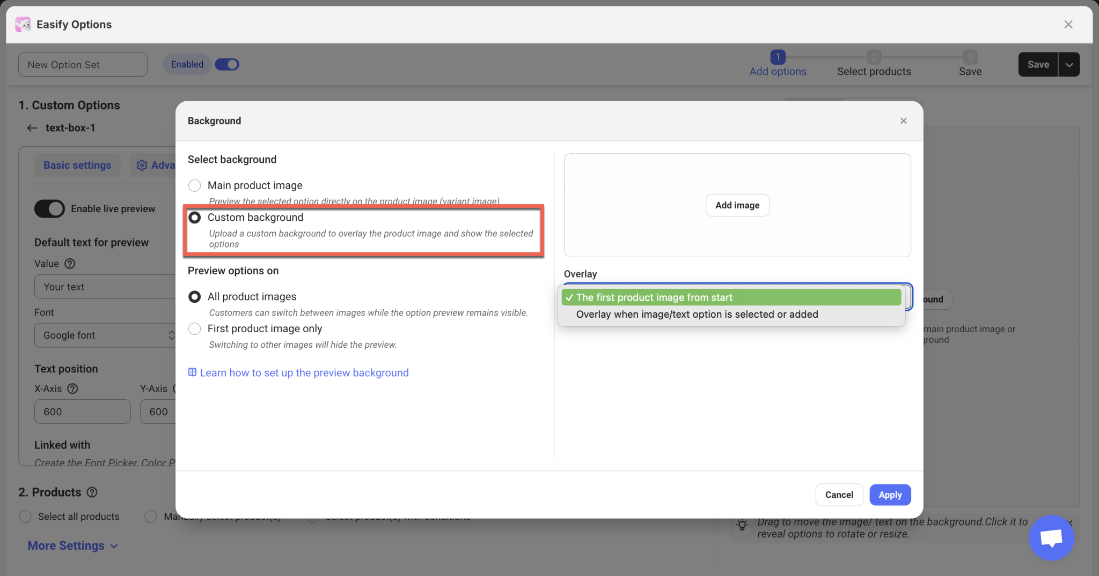Click the help icon next to Value

(x=70, y=264)
